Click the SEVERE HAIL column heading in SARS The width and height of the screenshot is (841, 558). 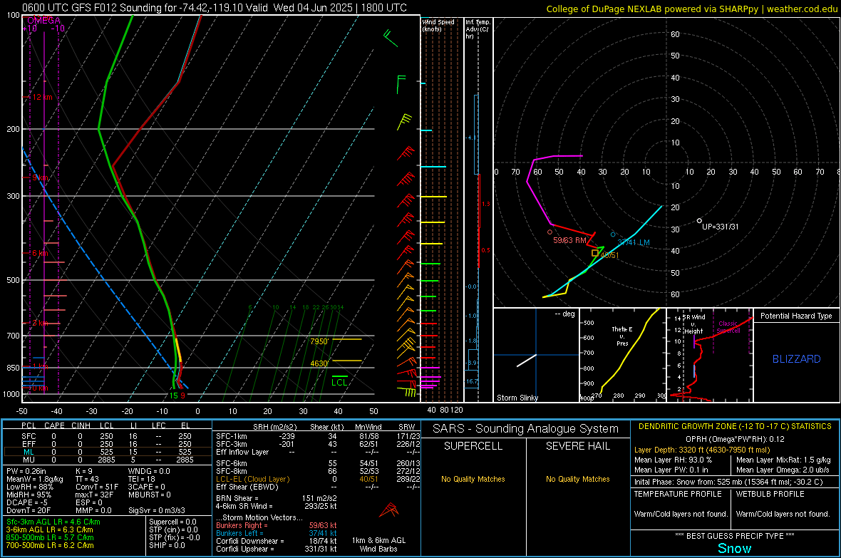(577, 446)
